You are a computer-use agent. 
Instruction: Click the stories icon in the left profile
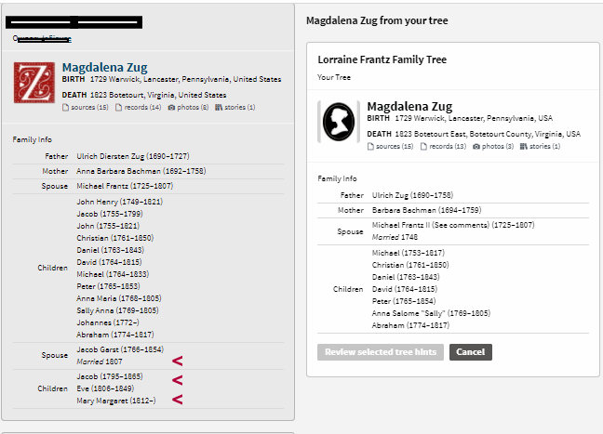pos(219,108)
